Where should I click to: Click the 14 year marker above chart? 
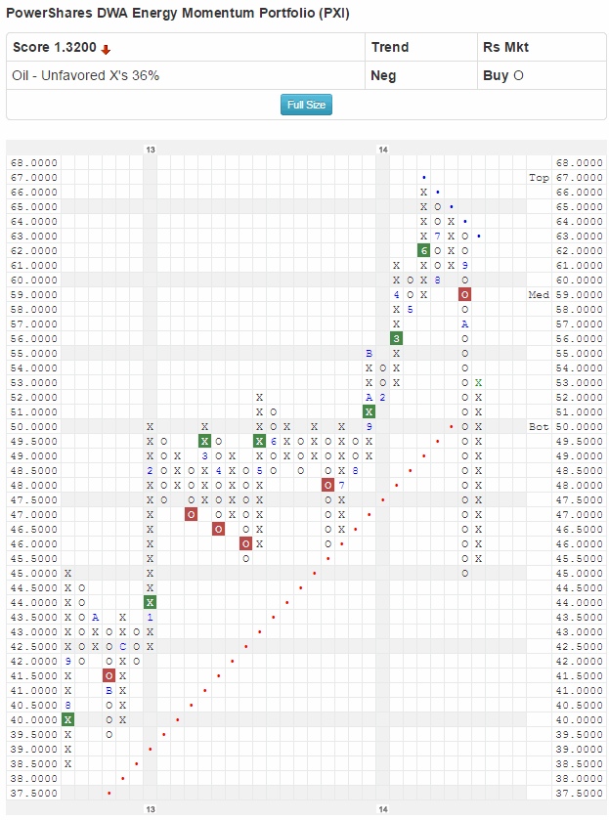[x=383, y=149]
